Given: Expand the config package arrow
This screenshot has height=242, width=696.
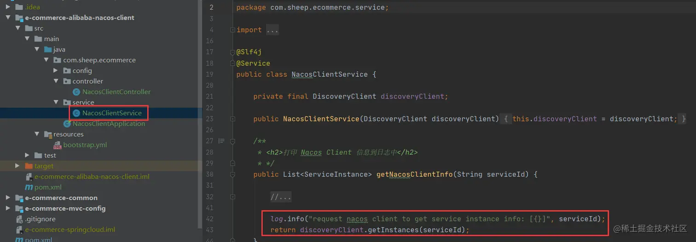Looking at the screenshot, I should click(55, 70).
